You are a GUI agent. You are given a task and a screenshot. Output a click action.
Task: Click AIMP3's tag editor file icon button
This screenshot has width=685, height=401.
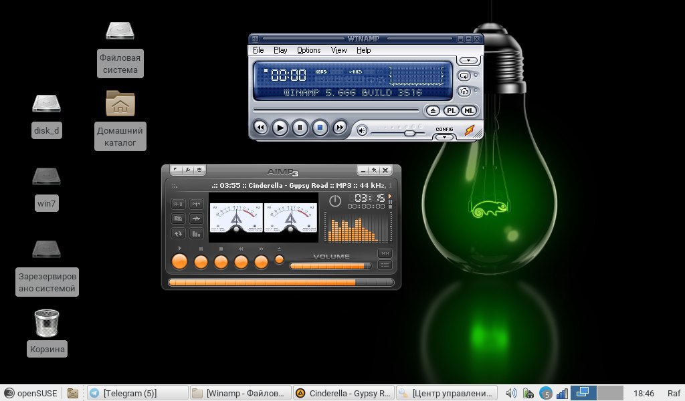(178, 219)
